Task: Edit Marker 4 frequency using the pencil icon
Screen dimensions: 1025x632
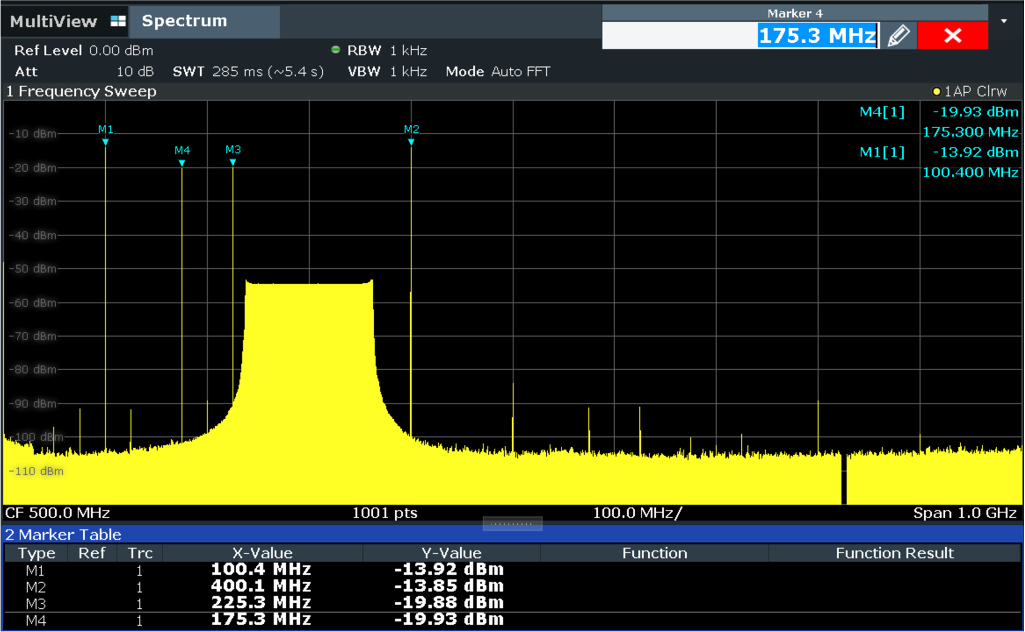Action: point(898,34)
